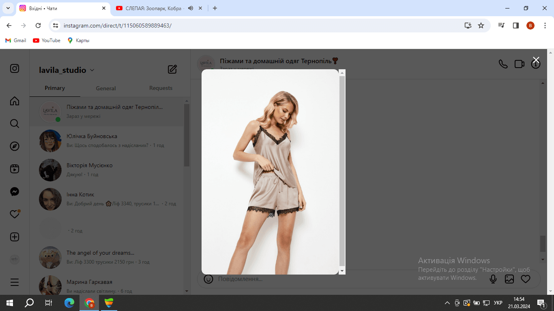The width and height of the screenshot is (554, 311).
Task: Open Reels icon in sidebar
Action: (15, 169)
